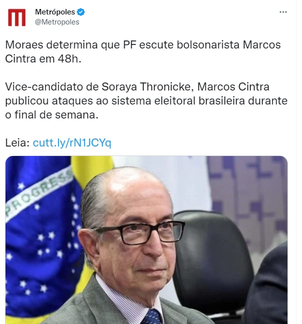Viewport: 302px width, 324px height.
Task: Open the cutt.ly/rN1JCYq link
Action: [72, 143]
